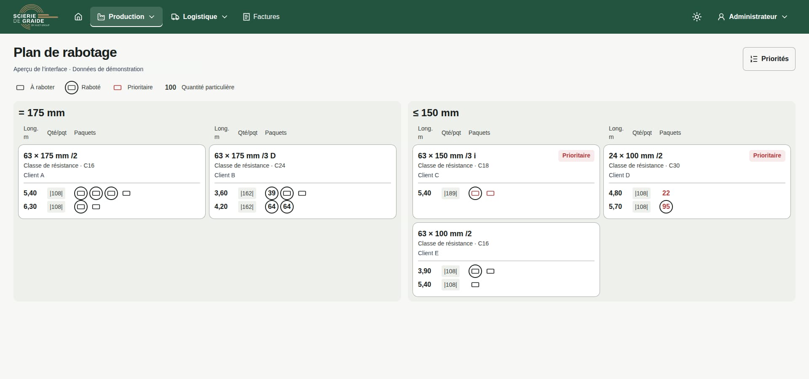
Task: Open the Administrateur user menu
Action: click(753, 17)
